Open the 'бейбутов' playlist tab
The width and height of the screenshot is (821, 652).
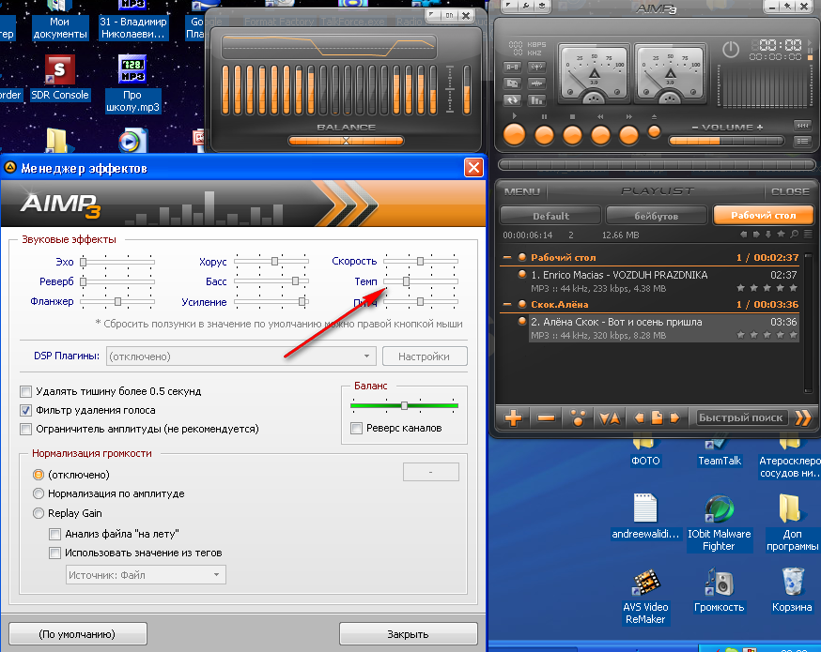(x=656, y=216)
